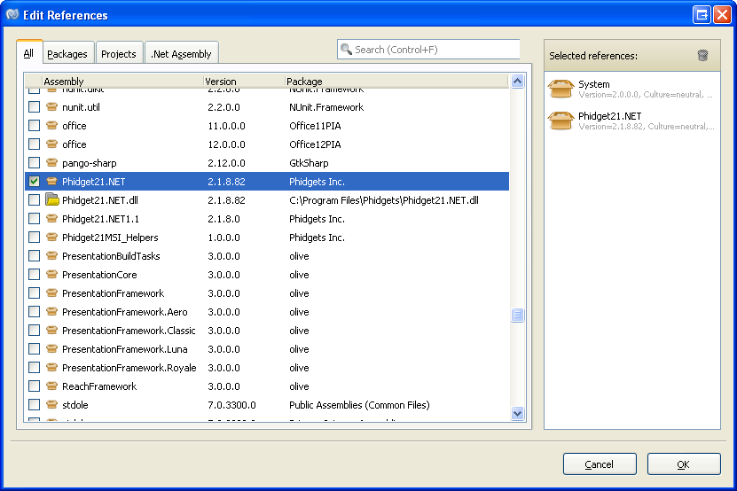Click the package icon of pango-sharp row

[52, 162]
